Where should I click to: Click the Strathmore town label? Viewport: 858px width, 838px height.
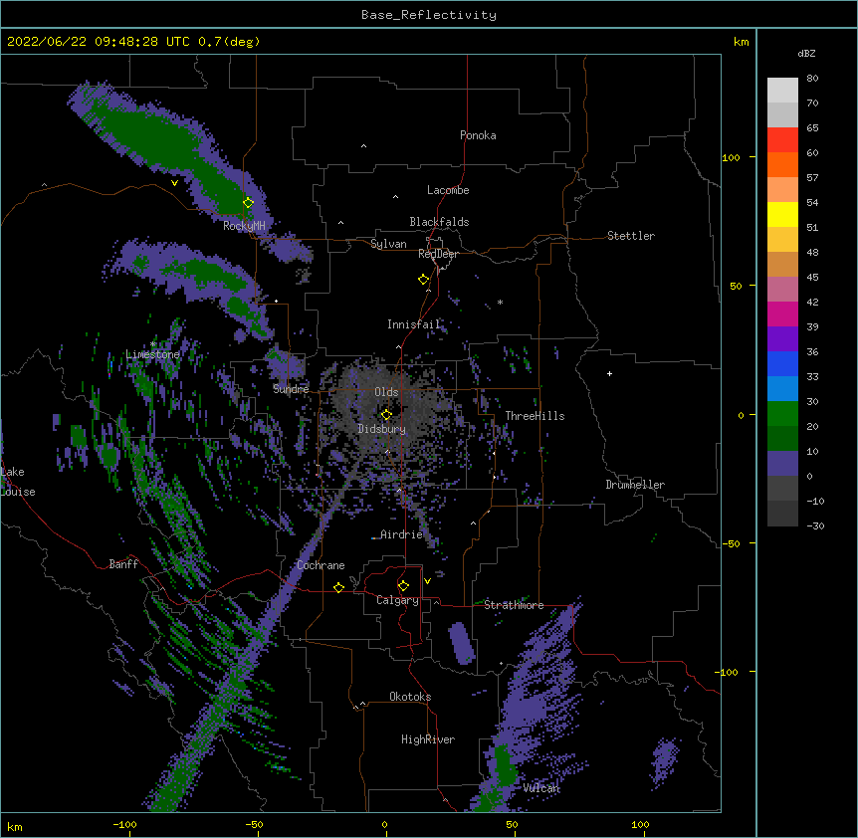click(x=514, y=605)
